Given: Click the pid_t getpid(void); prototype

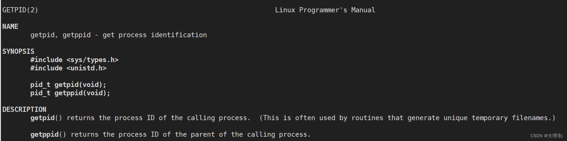Looking at the screenshot, I should (68, 85).
